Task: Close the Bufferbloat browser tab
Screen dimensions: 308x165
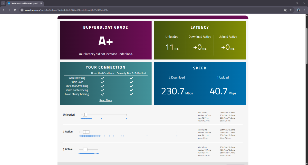Action: [41, 3]
